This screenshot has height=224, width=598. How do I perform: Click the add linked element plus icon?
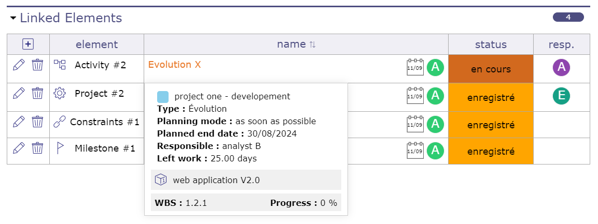[x=28, y=44]
